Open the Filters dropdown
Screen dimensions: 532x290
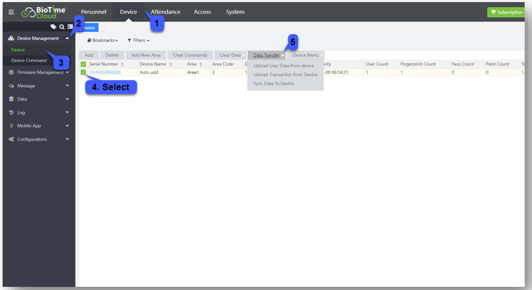tap(138, 40)
